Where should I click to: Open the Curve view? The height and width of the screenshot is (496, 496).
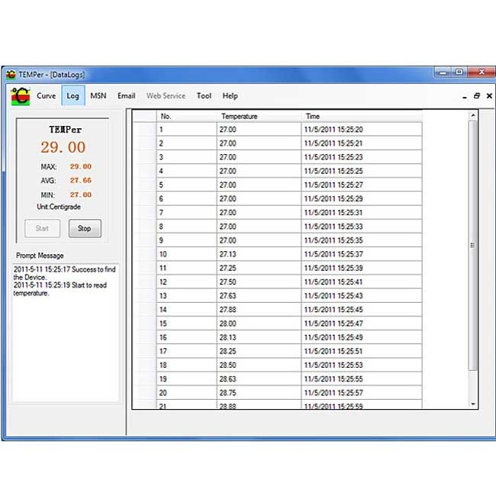47,96
